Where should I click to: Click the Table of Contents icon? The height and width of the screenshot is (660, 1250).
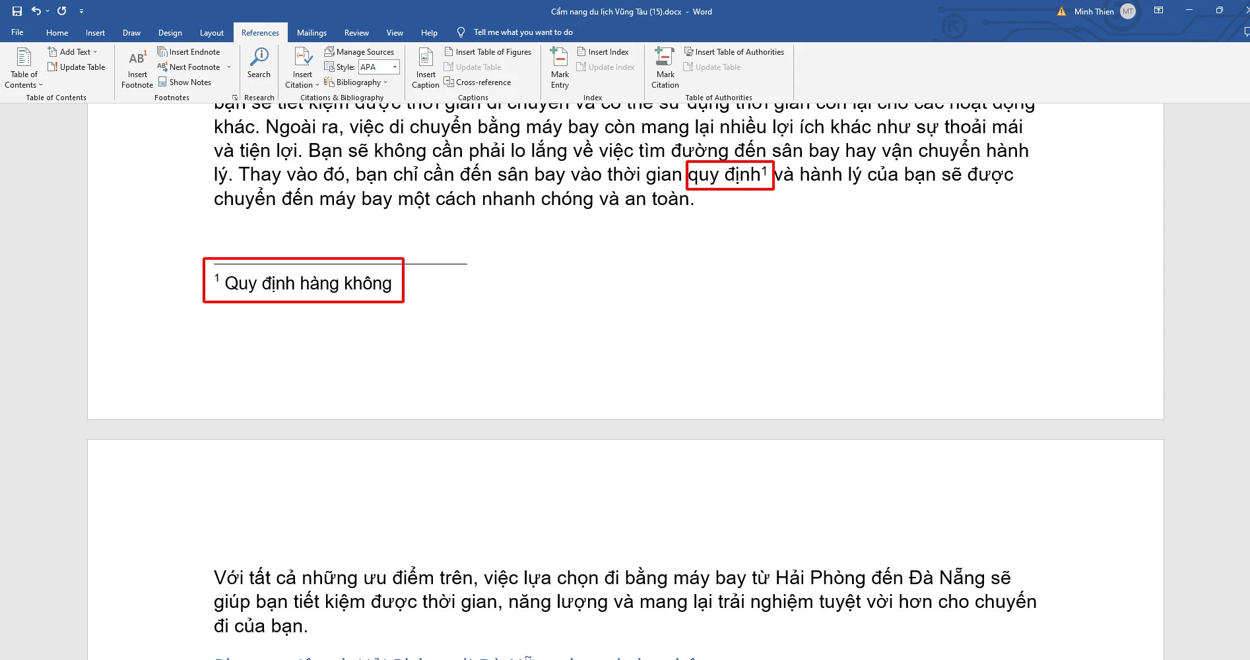click(24, 57)
